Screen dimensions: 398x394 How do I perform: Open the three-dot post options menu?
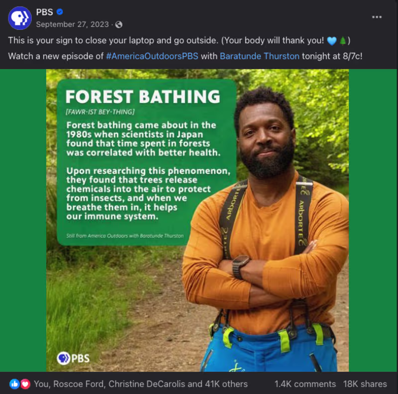click(377, 17)
